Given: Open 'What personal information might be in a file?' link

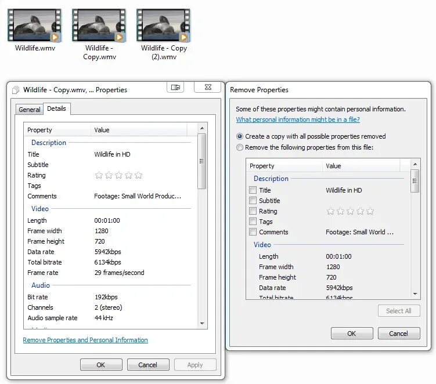Looking at the screenshot, I should click(298, 119).
